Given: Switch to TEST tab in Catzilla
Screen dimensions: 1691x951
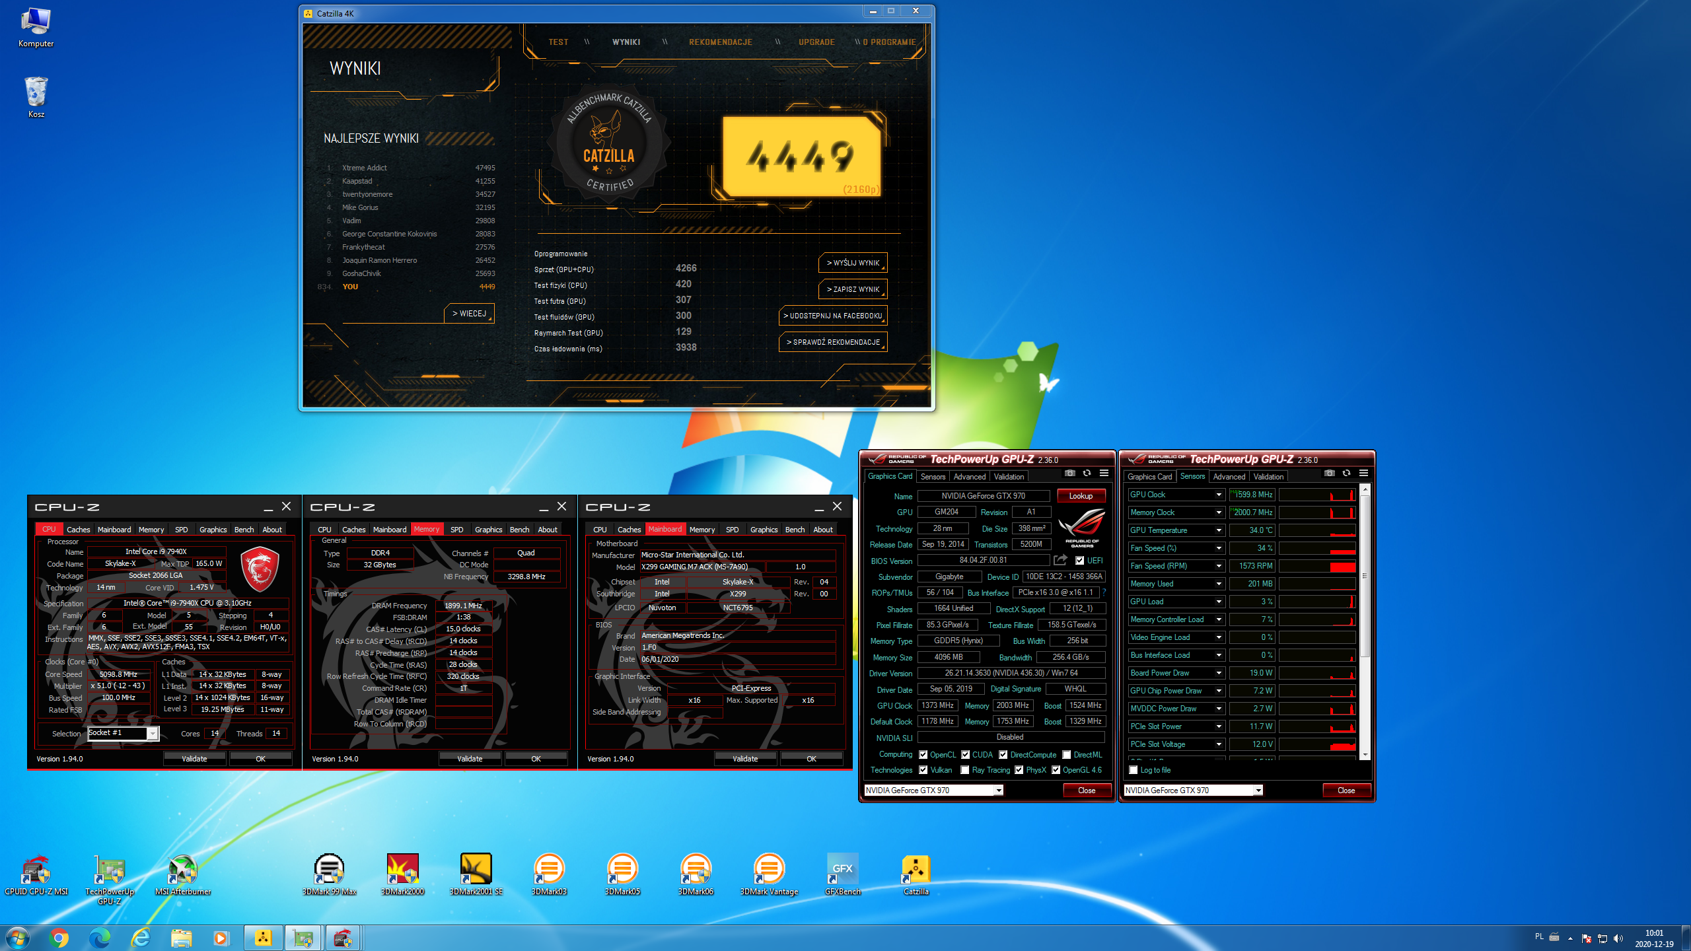Looking at the screenshot, I should (x=558, y=42).
